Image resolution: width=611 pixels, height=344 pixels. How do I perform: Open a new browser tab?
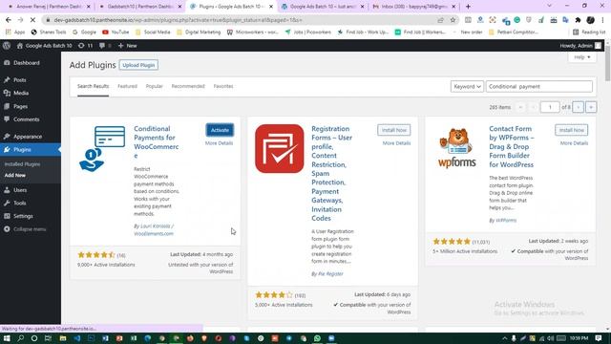tap(468, 7)
